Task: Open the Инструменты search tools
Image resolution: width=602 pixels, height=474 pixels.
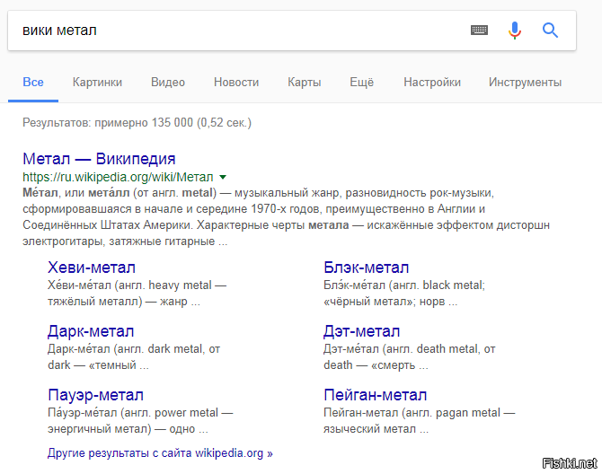Action: (525, 82)
